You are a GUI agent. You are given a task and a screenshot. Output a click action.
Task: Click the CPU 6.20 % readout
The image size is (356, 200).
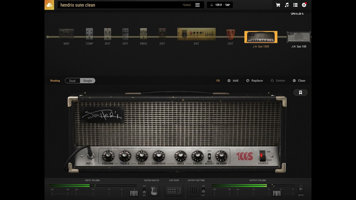click(x=297, y=14)
